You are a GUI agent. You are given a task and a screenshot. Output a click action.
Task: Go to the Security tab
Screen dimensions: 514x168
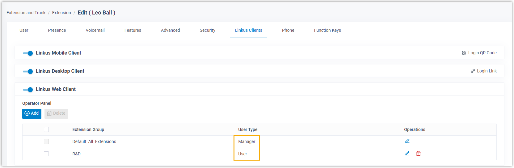(208, 30)
